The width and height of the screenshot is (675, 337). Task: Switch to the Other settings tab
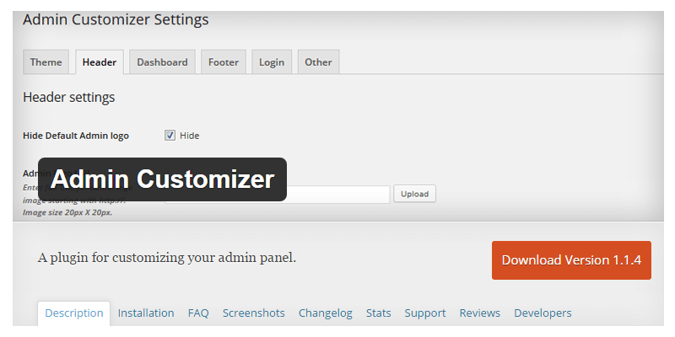pyautogui.click(x=318, y=62)
